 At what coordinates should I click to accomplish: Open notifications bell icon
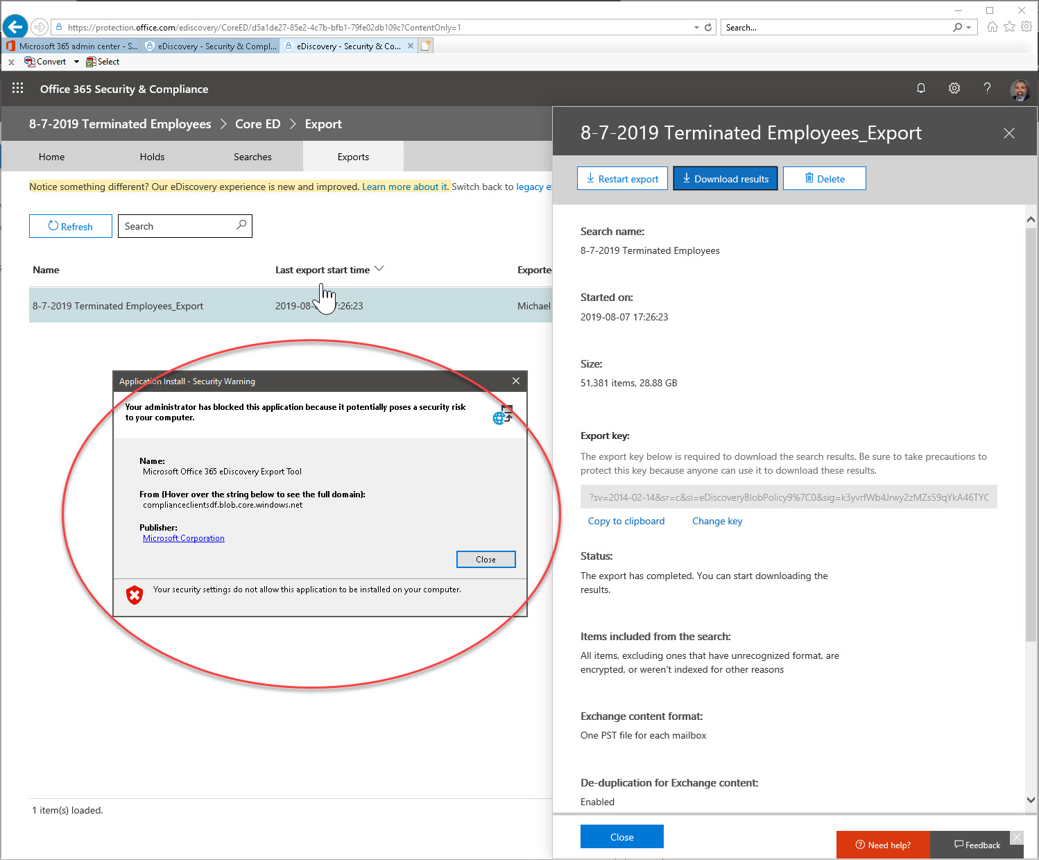tap(921, 88)
